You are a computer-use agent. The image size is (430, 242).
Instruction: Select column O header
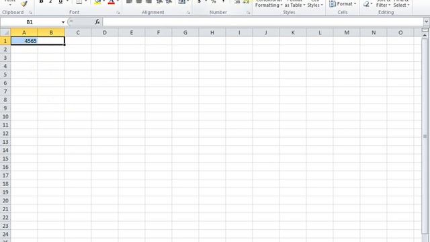pyautogui.click(x=400, y=33)
